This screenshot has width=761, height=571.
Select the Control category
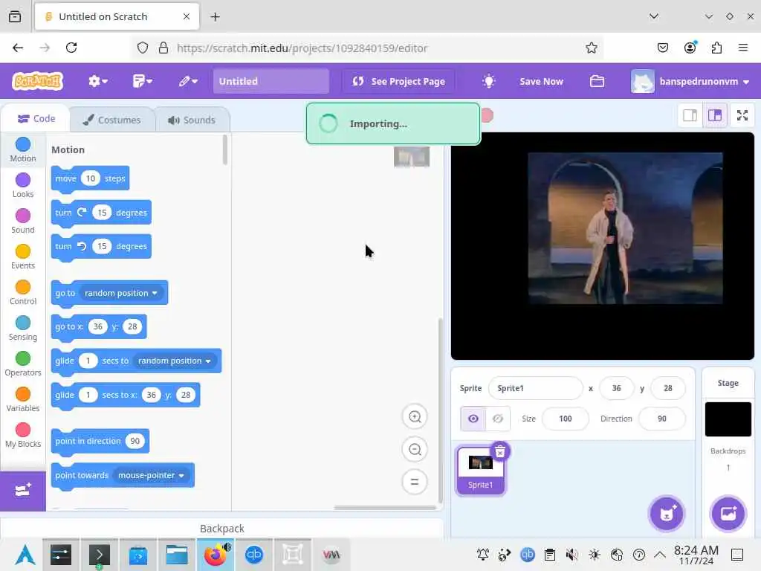click(x=23, y=292)
